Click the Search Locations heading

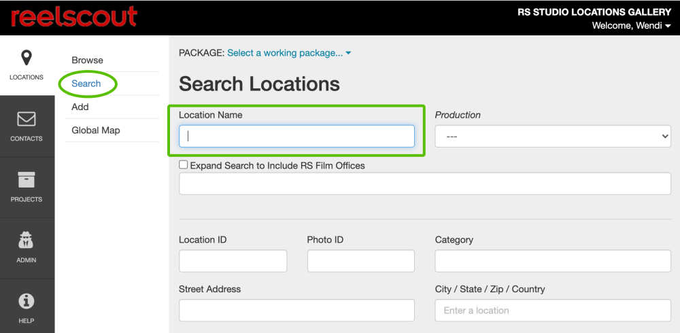point(259,84)
